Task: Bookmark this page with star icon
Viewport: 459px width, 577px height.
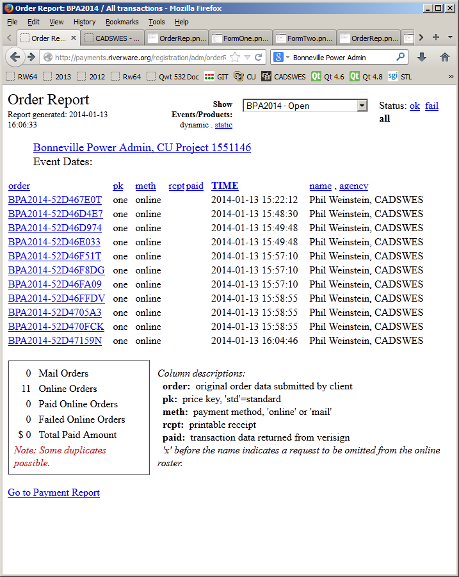Action: point(235,57)
